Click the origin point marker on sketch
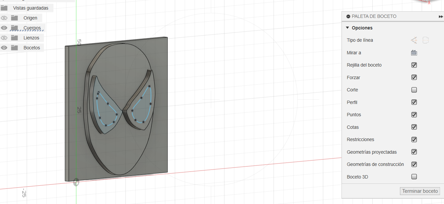Viewport: 444px width, 204px height. pyautogui.click(x=76, y=182)
